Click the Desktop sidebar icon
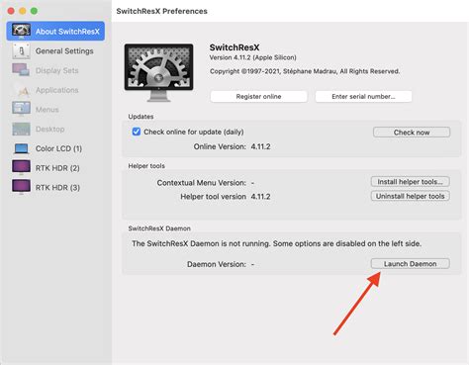This screenshot has height=365, width=469. coord(21,129)
